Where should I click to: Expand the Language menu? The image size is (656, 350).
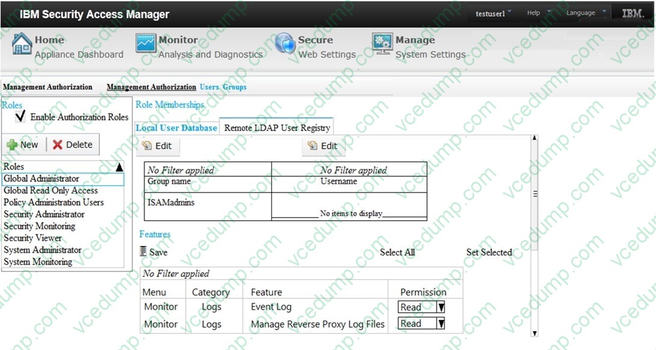604,13
